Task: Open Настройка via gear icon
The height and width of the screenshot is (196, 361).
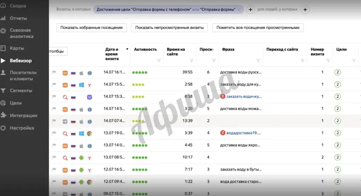Action: point(3,128)
